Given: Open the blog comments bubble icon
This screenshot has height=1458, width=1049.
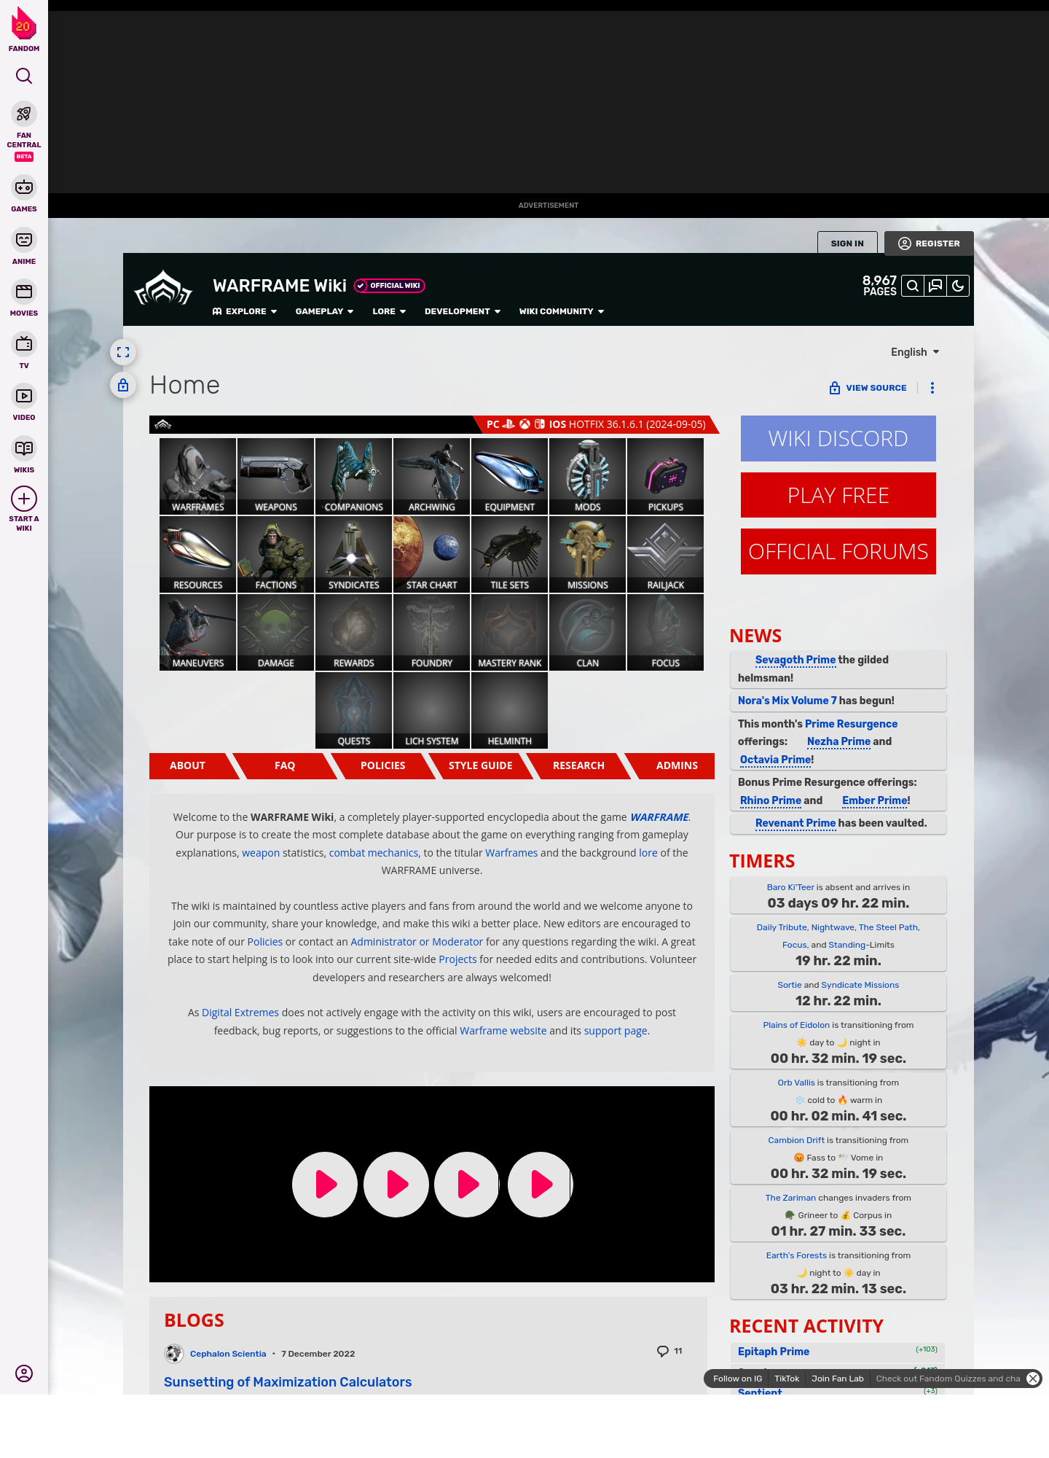Looking at the screenshot, I should pos(662,1351).
